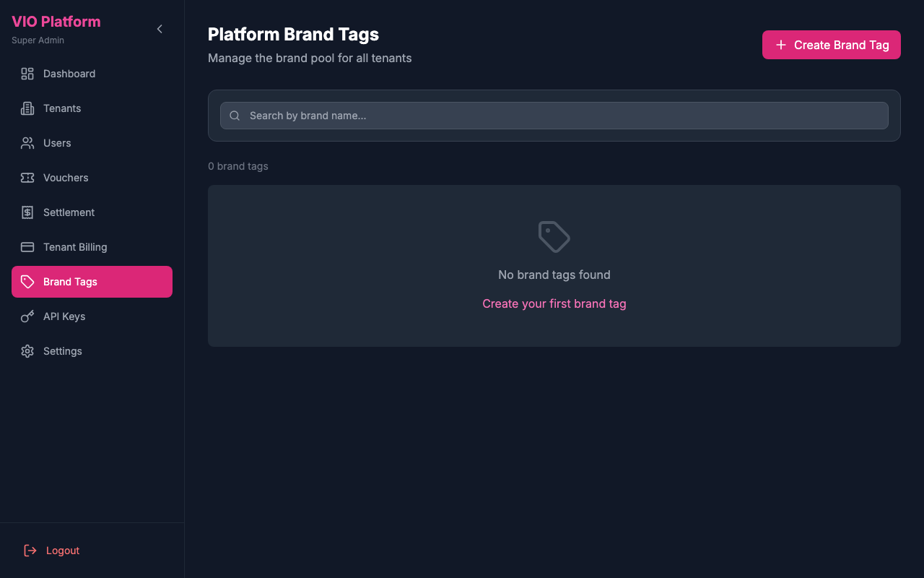The height and width of the screenshot is (578, 924).
Task: Open Settings via the gear icon
Action: (x=27, y=351)
